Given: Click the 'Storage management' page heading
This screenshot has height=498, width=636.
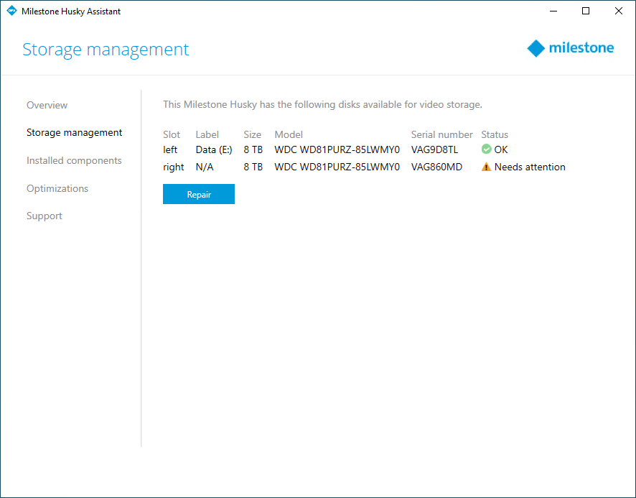Looking at the screenshot, I should point(106,50).
